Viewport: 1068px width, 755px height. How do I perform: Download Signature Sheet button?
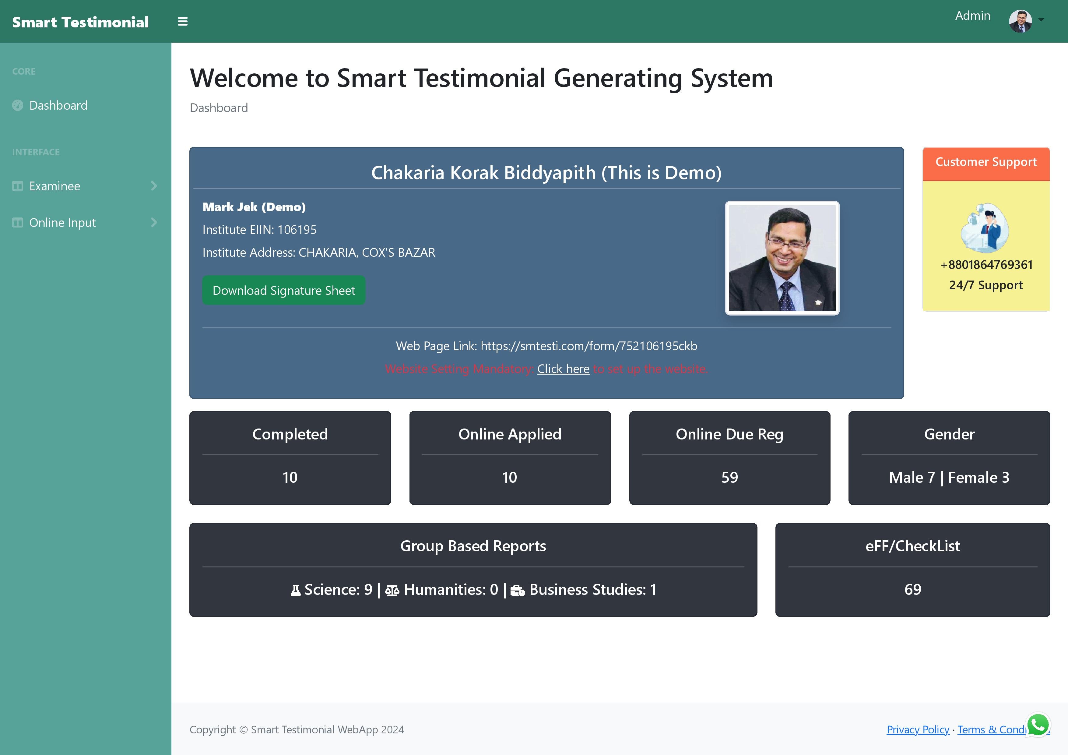[284, 291]
